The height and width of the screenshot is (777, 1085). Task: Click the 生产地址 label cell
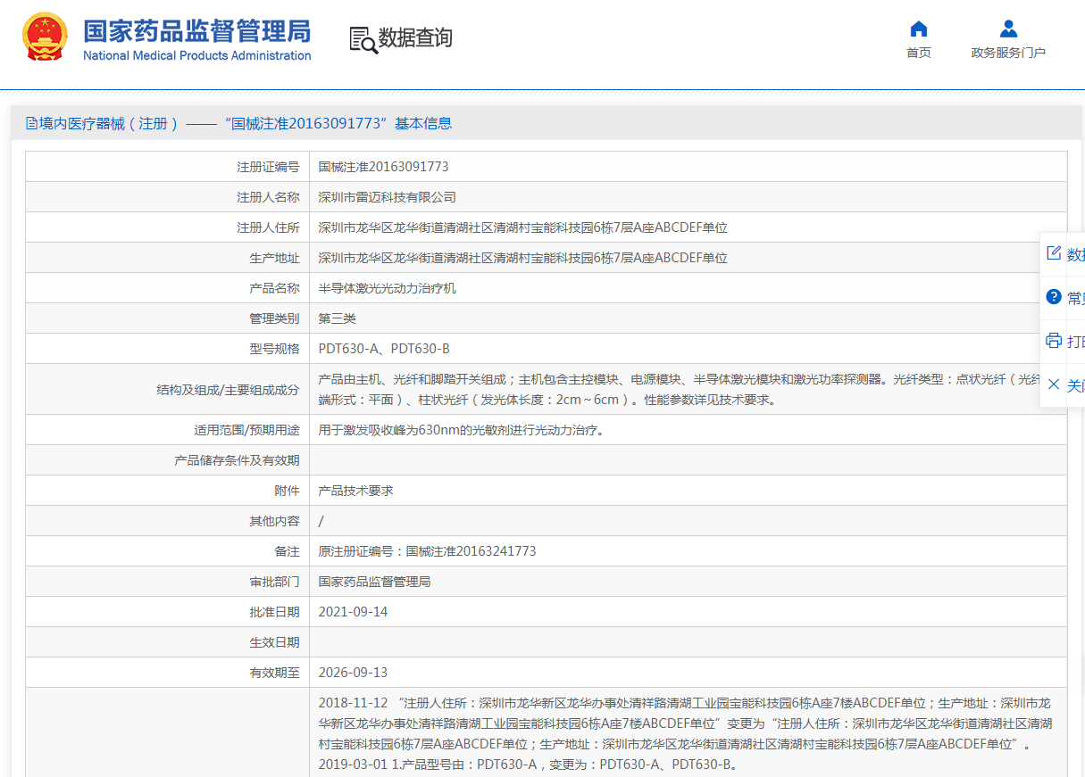pos(167,258)
